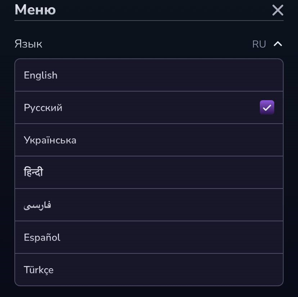The height and width of the screenshot is (297, 298).
Task: Click the Меню heading text
Action: [35, 10]
